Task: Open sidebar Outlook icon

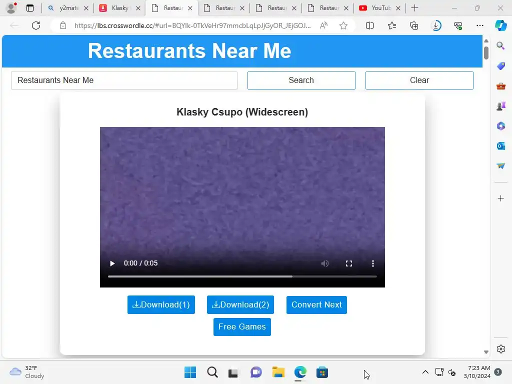Action: pos(500,146)
